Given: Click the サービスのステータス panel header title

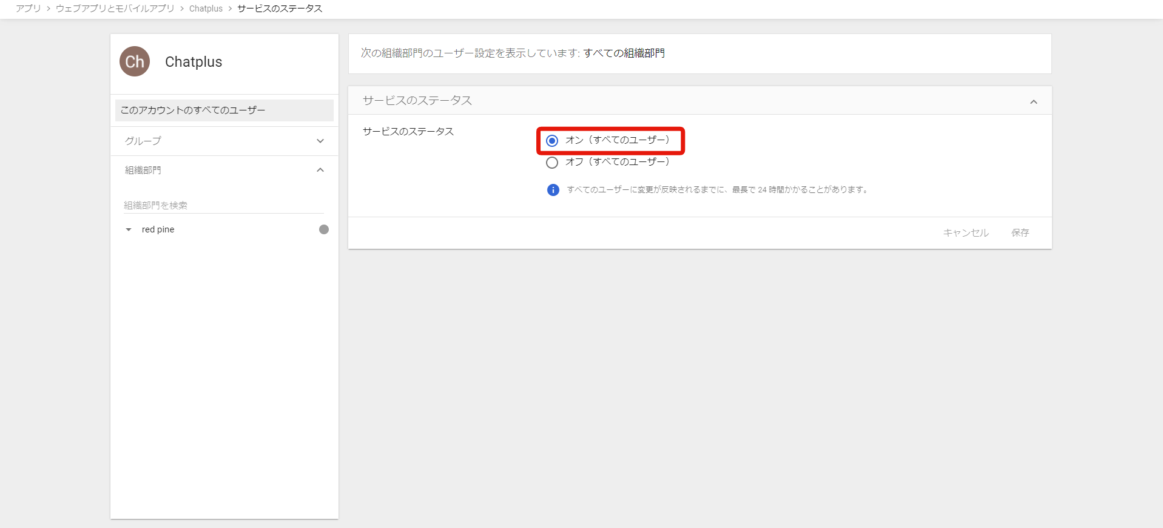Looking at the screenshot, I should coord(417,101).
